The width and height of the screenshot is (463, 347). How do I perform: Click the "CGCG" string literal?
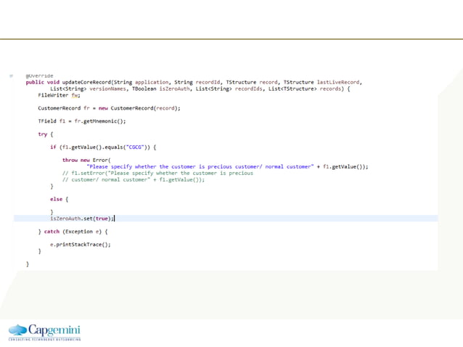point(135,147)
